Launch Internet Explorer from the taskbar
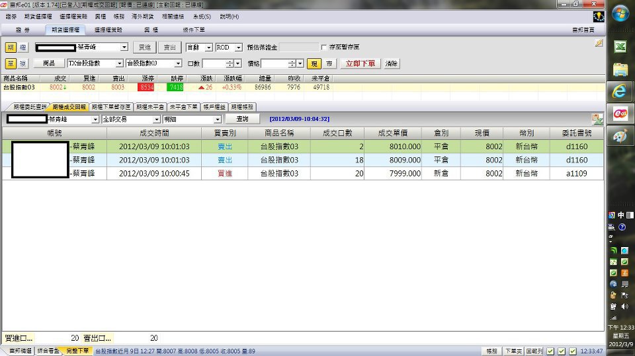635x356 pixels. [x=620, y=91]
